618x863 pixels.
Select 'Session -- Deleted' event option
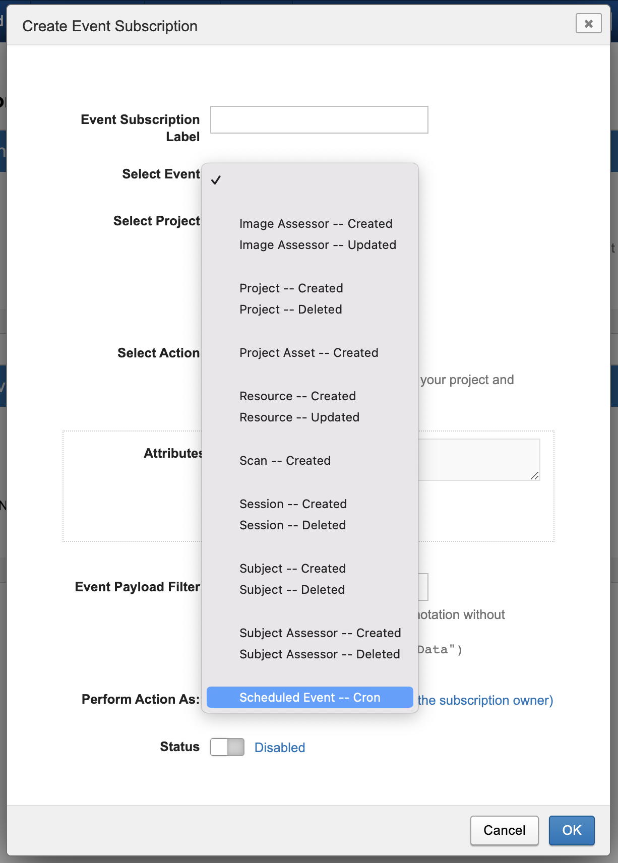pos(292,525)
